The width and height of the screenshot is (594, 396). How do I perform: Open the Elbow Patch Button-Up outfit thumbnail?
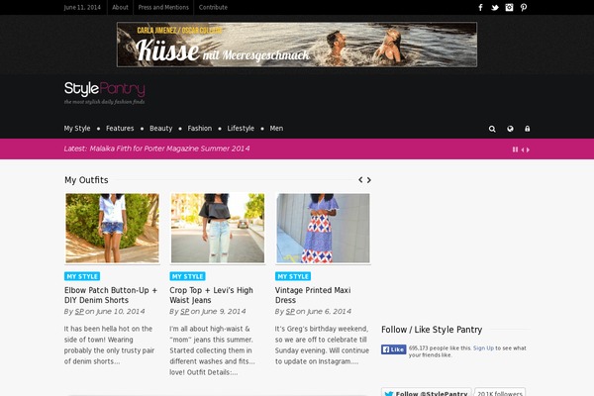[x=112, y=228]
